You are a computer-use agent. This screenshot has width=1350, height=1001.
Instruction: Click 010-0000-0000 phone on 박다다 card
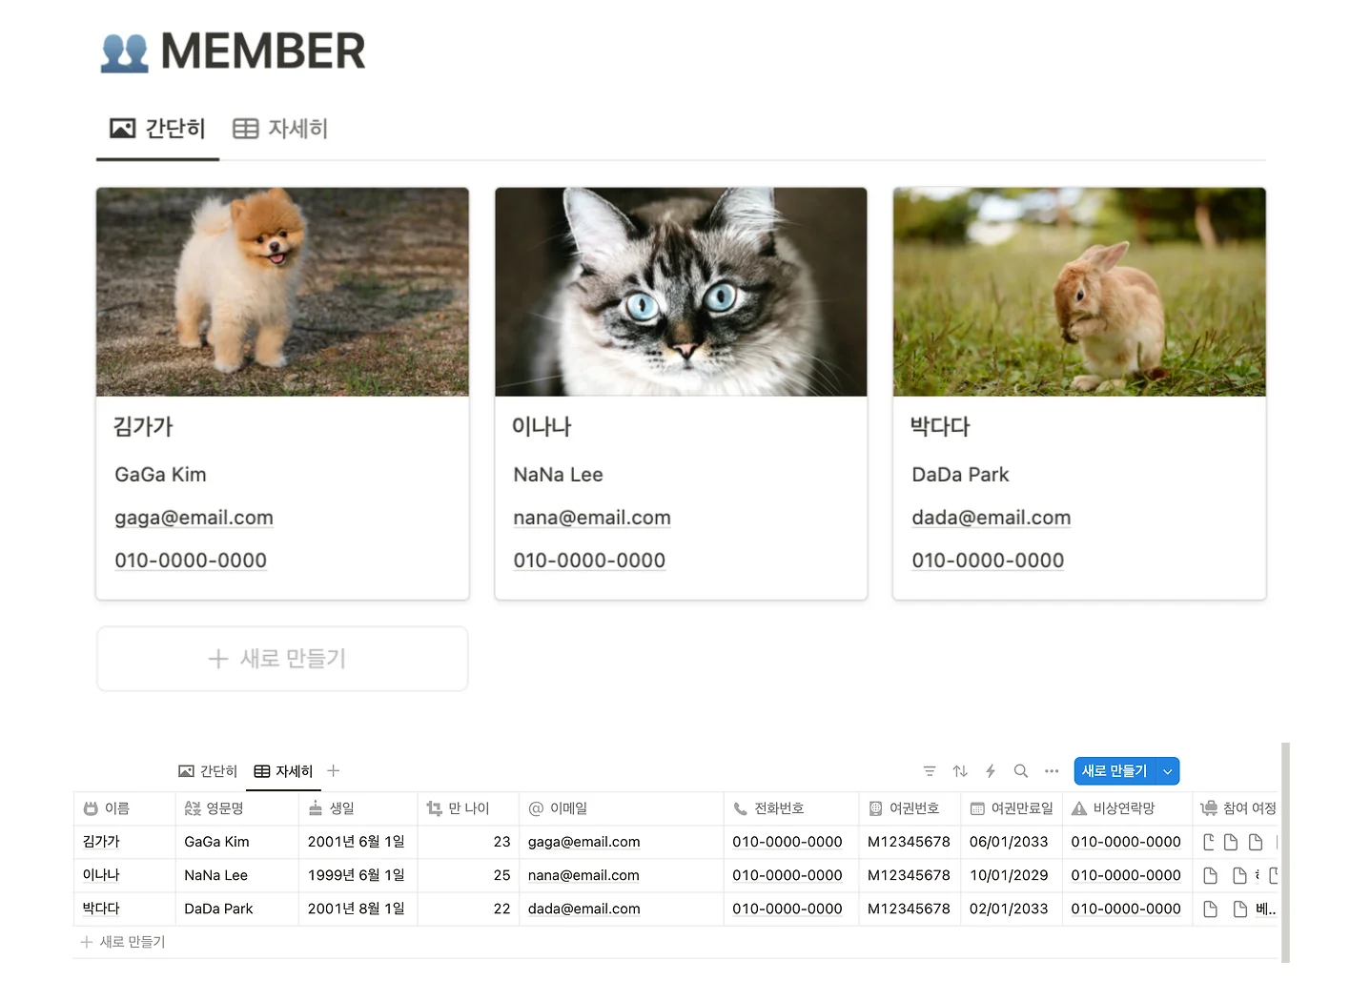pos(988,561)
